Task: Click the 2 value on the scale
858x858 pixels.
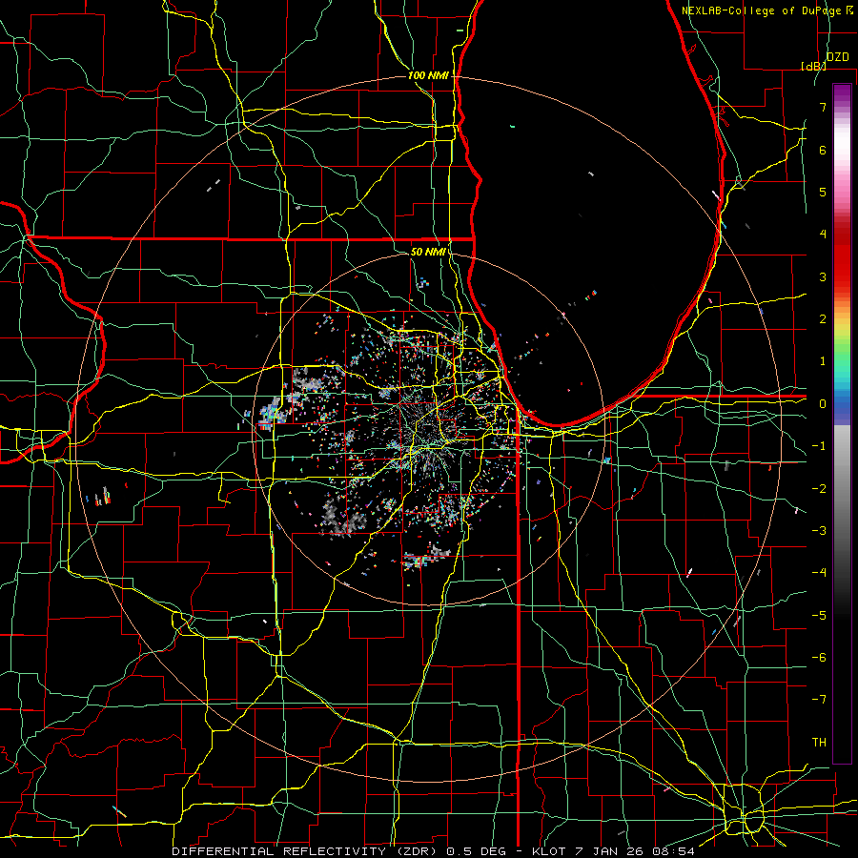Action: (823, 319)
